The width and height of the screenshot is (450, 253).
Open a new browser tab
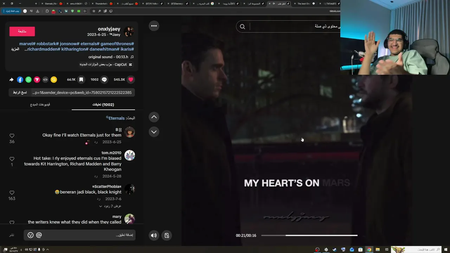pyautogui.click(x=37, y=4)
